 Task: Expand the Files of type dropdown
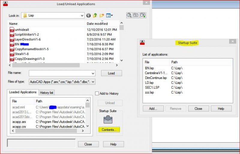click(x=93, y=82)
